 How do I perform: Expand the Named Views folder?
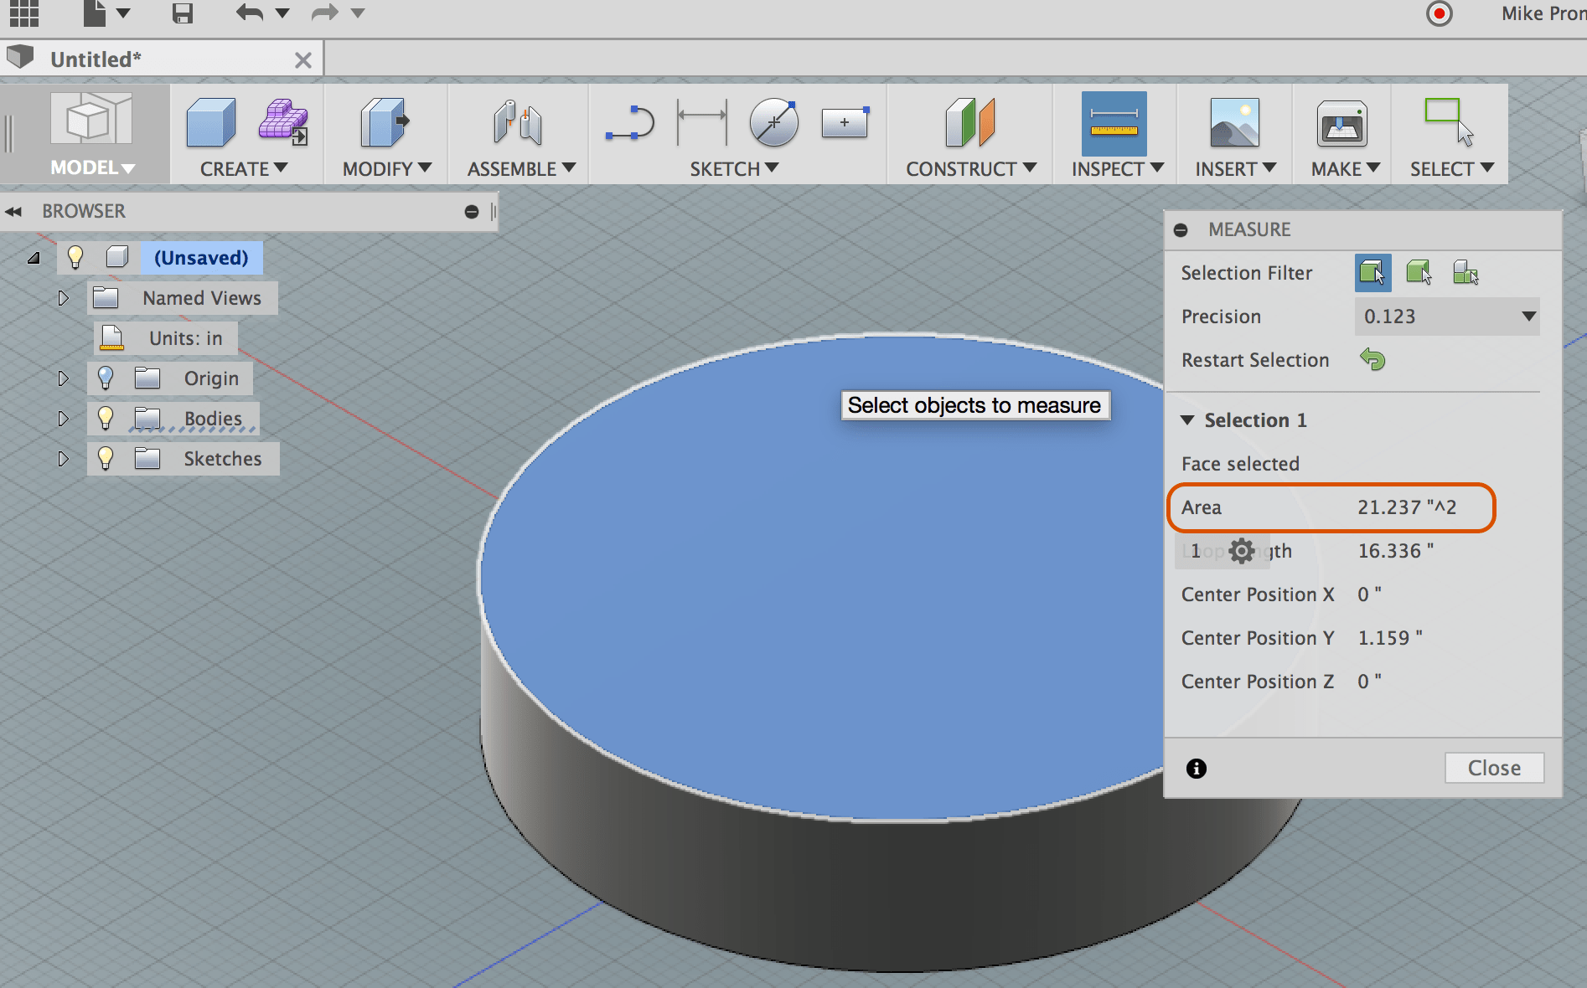63,298
